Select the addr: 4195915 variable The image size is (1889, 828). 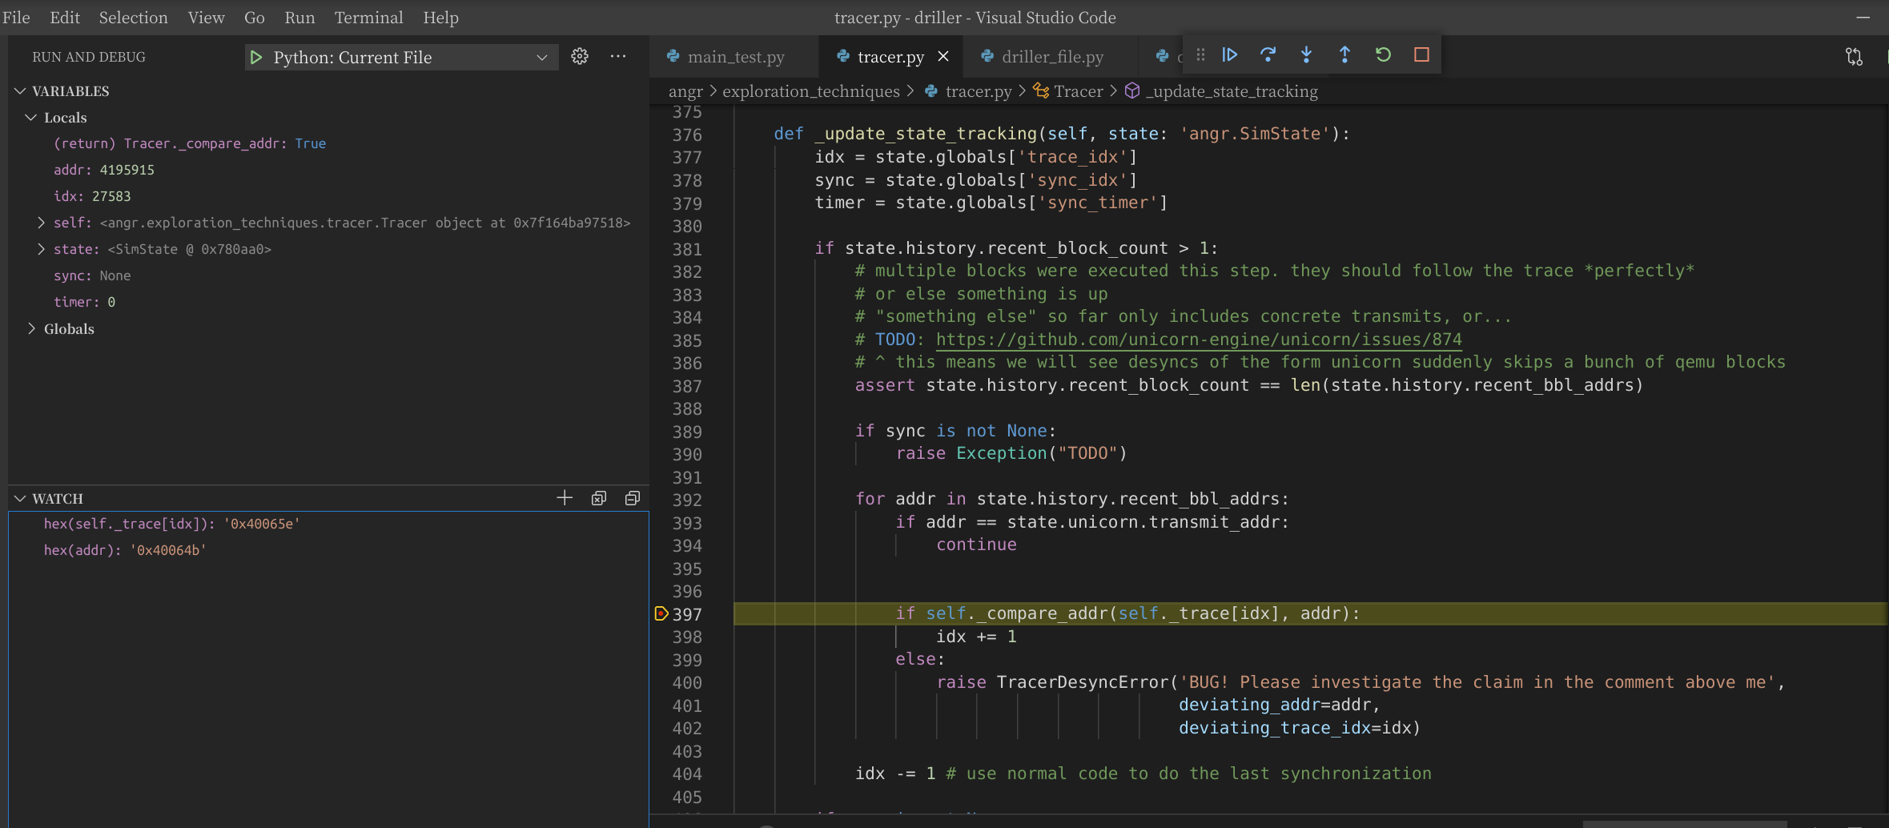pyautogui.click(x=103, y=170)
